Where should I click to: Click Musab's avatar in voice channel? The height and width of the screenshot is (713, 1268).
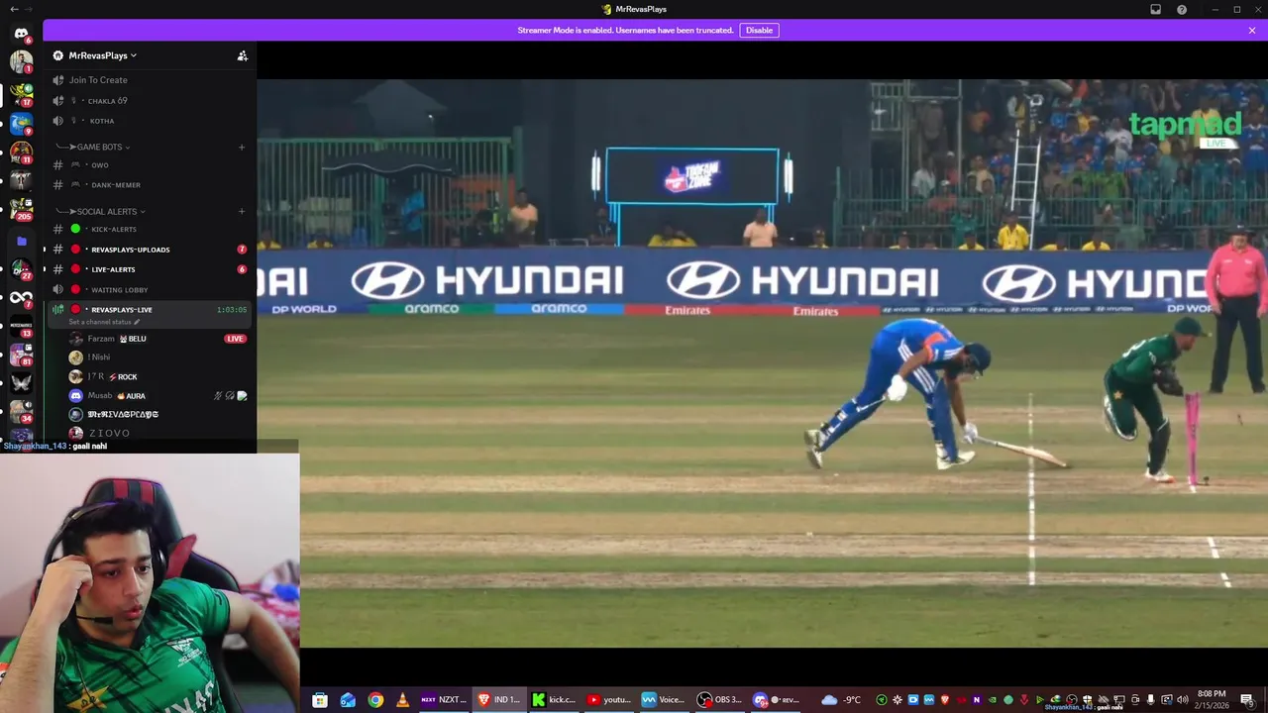pos(75,395)
